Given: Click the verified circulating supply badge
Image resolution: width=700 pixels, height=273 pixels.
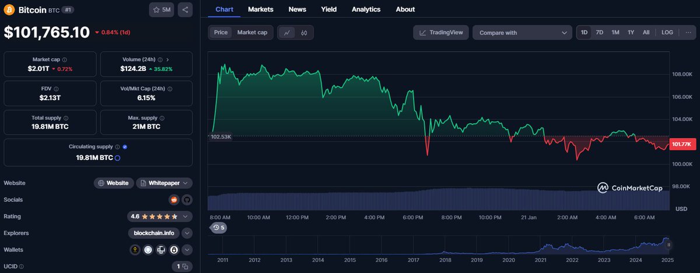Looking at the screenshot, I should coord(125,147).
